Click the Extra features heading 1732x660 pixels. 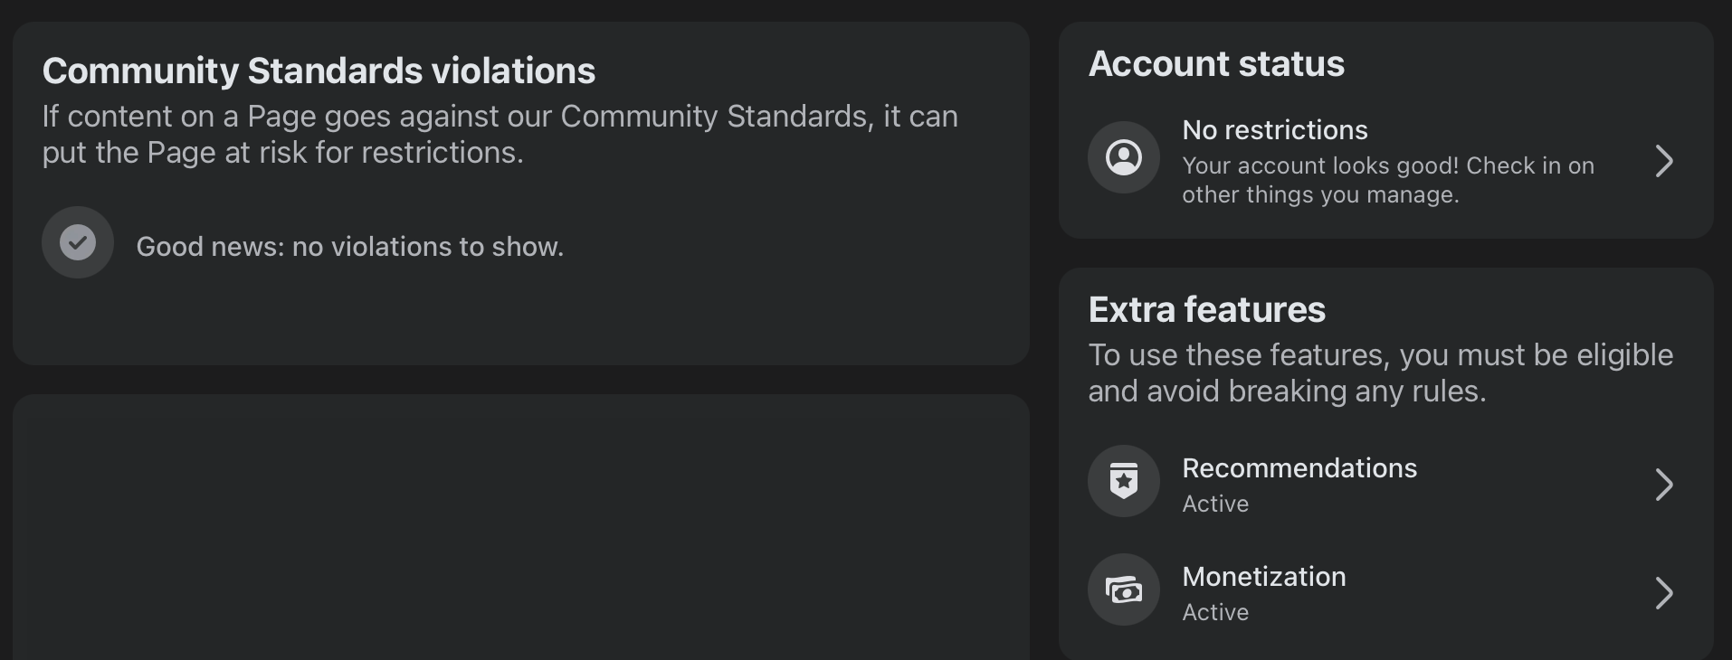click(x=1206, y=309)
